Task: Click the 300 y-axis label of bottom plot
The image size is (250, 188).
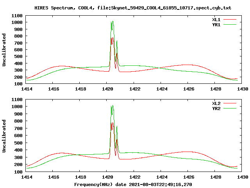Action: (18, 157)
